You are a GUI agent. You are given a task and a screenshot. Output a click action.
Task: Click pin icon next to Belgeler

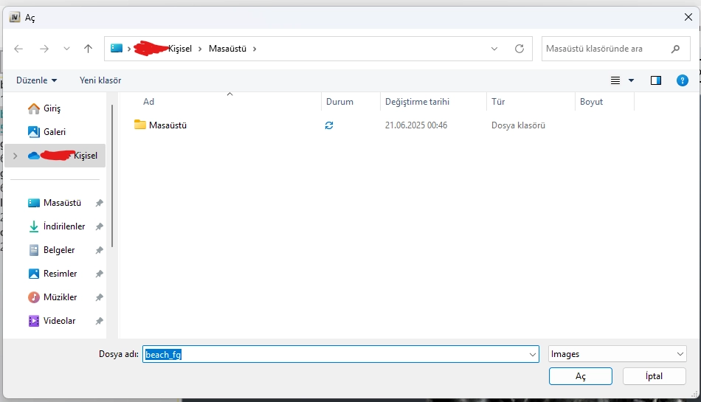pyautogui.click(x=100, y=250)
